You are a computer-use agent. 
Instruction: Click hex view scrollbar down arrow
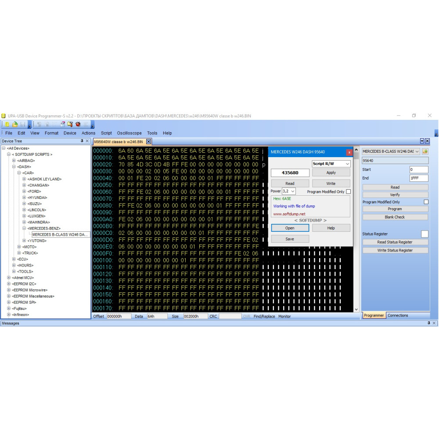point(356,309)
